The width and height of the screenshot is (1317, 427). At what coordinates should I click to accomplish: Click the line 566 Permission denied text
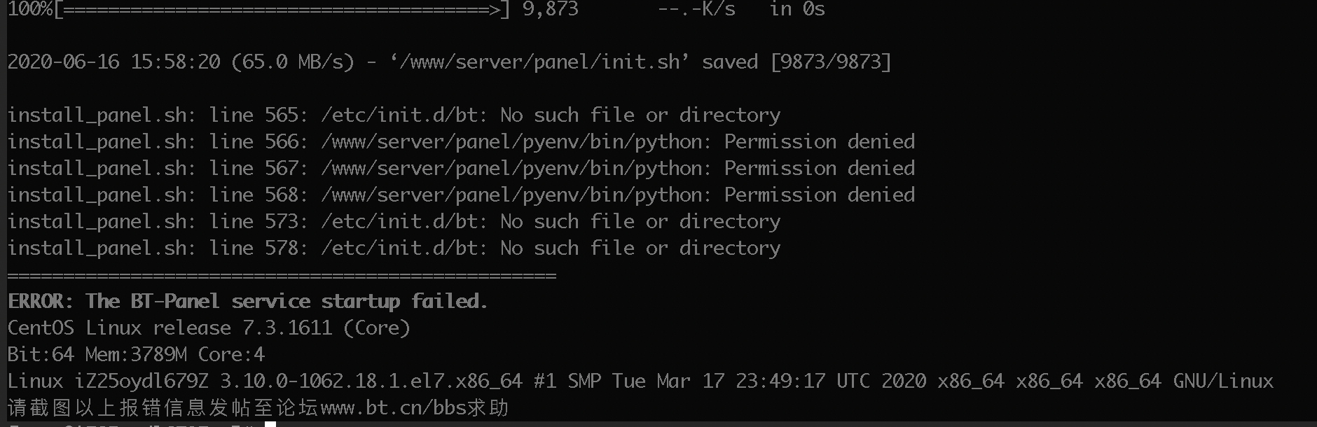[820, 141]
